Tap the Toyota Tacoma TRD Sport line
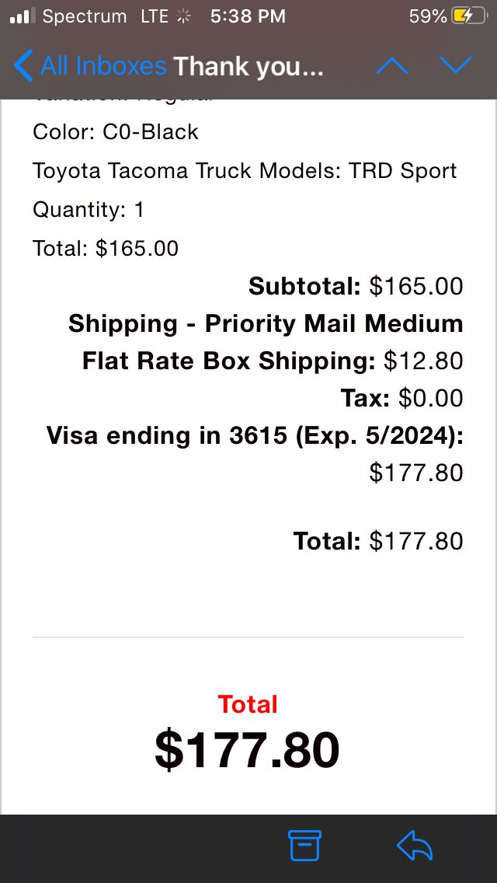497x883 pixels. (245, 171)
